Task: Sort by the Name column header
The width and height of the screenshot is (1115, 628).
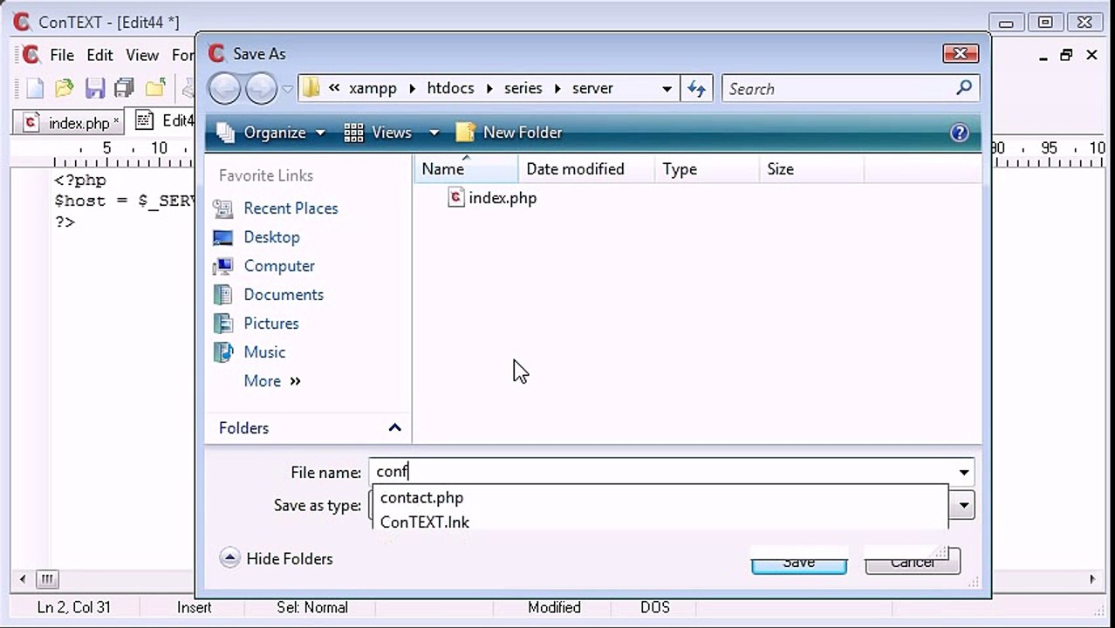Action: (466, 169)
